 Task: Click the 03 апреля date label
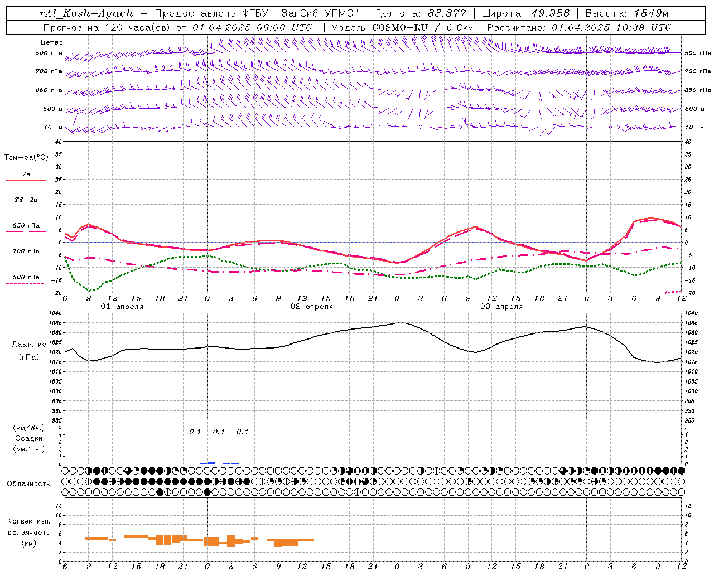(x=501, y=307)
